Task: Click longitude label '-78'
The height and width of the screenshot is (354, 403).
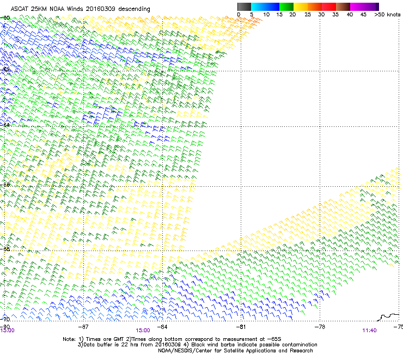Action: coord(320,326)
